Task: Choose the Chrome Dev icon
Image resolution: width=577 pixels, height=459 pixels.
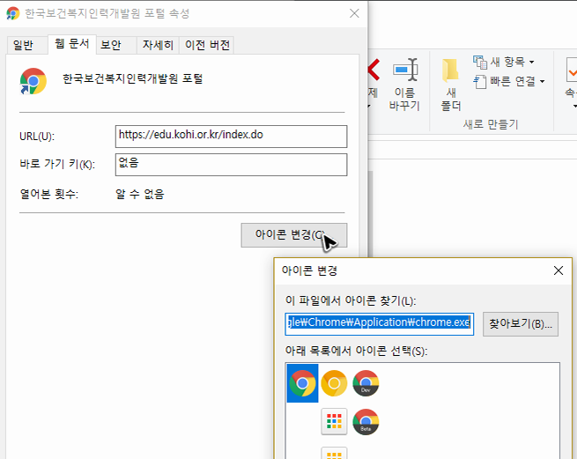Action: [366, 383]
